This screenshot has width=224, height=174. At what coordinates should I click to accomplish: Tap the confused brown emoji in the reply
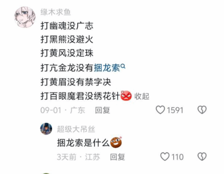pos(116,142)
